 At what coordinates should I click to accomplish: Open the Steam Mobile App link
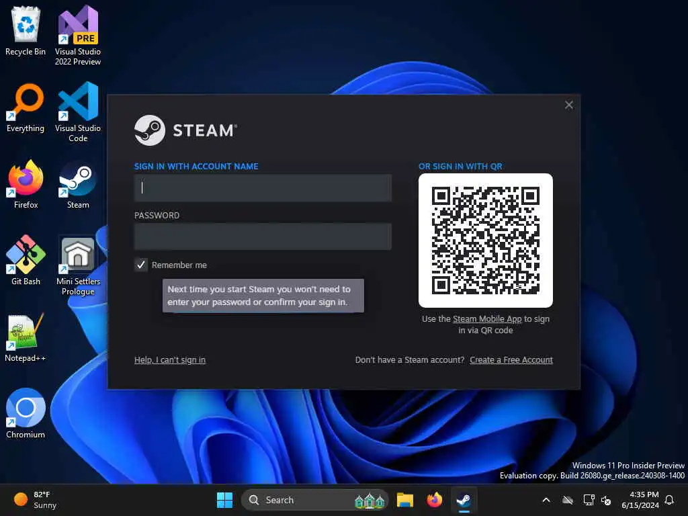(487, 319)
